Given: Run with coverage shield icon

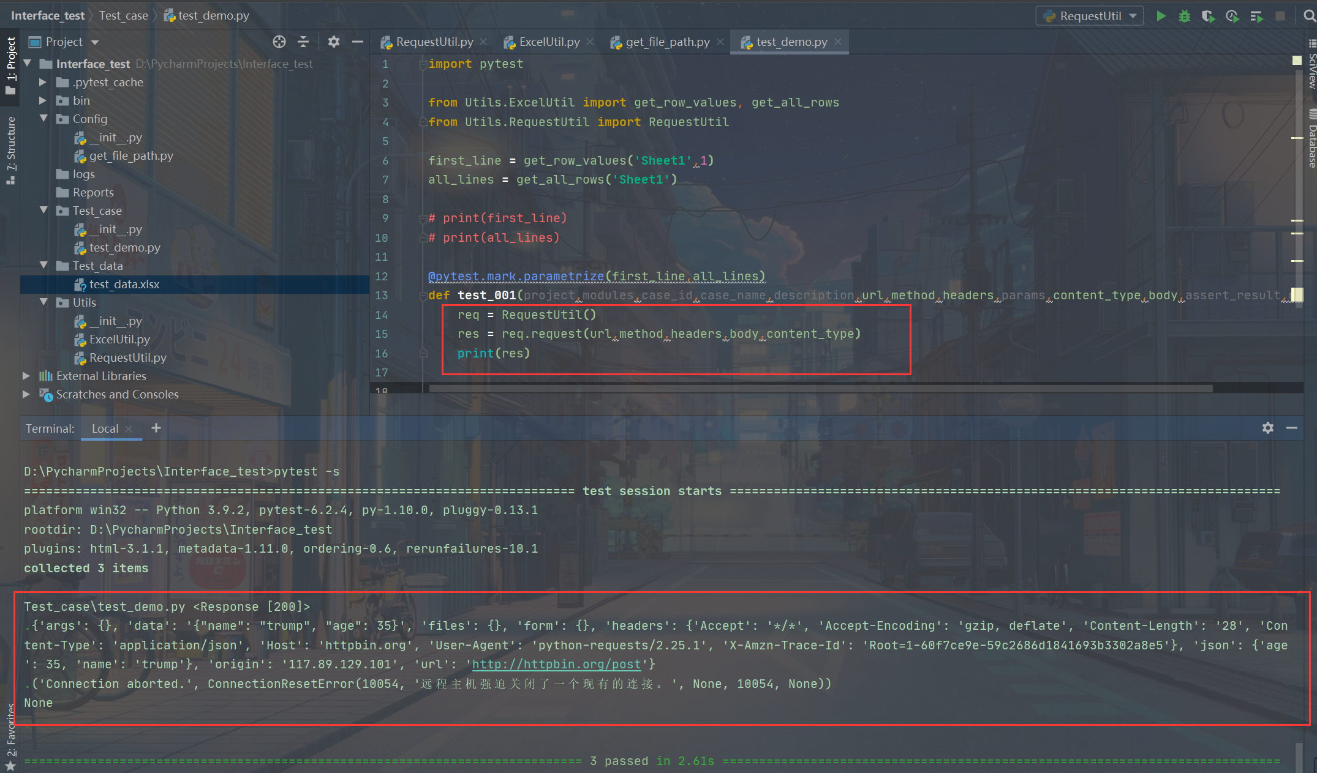Looking at the screenshot, I should (x=1208, y=16).
